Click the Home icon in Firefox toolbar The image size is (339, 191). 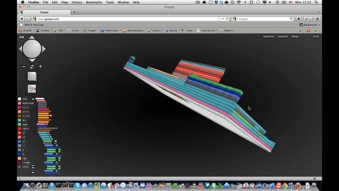click(x=299, y=19)
